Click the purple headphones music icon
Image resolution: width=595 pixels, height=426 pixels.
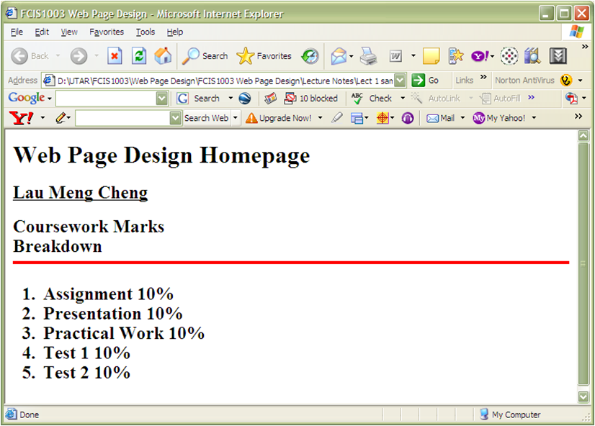pyautogui.click(x=408, y=118)
